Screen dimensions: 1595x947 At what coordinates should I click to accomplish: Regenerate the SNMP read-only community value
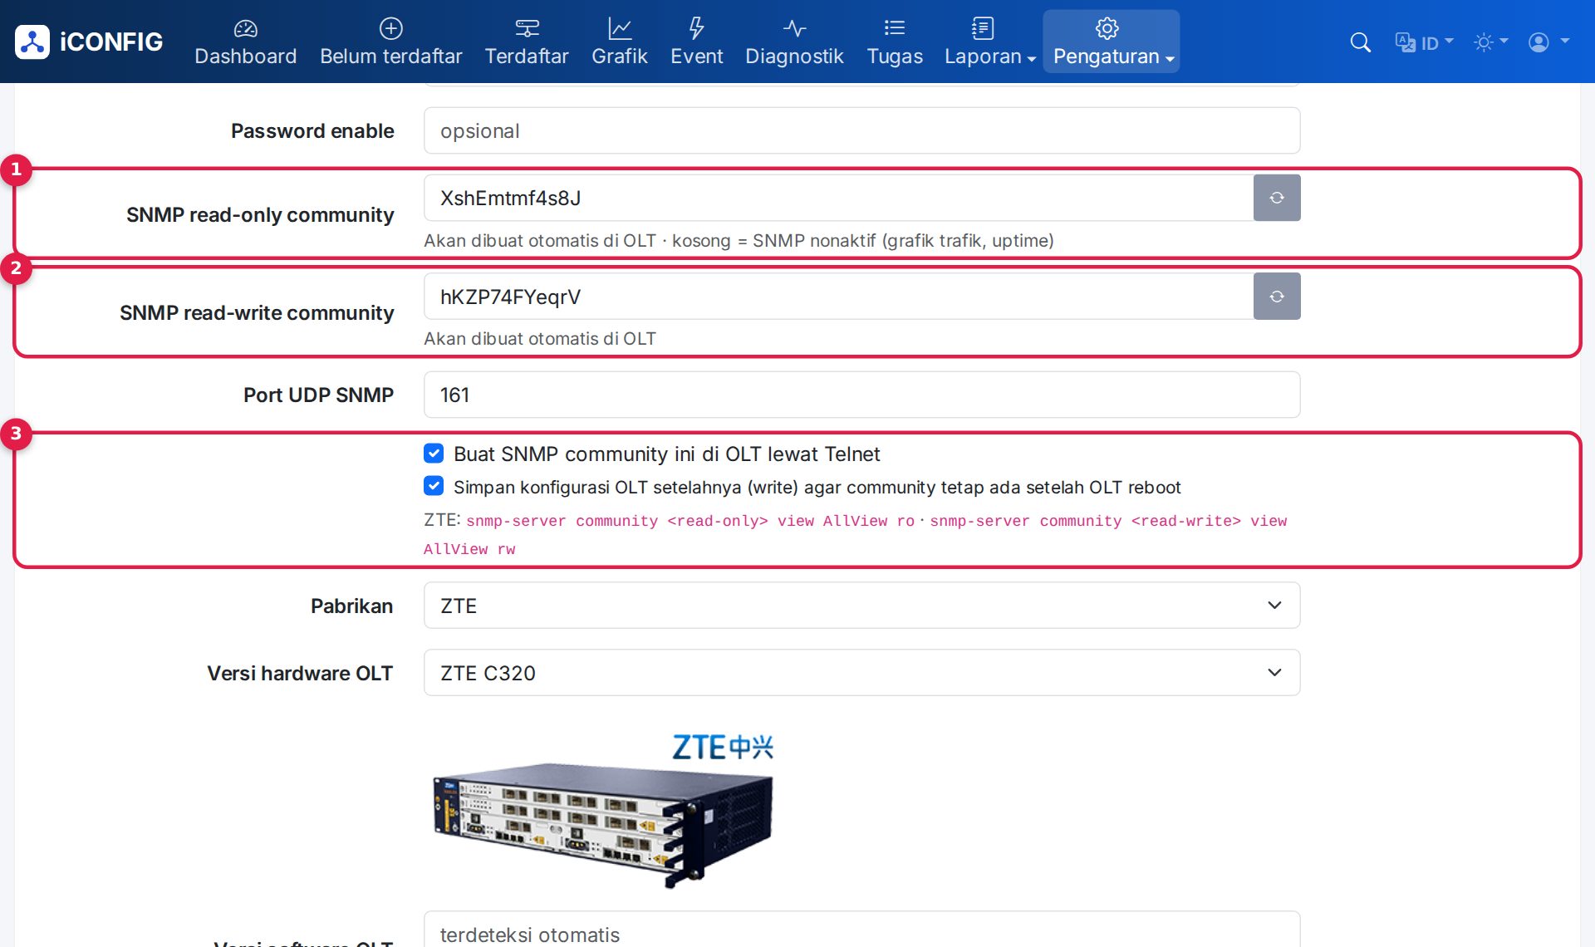pyautogui.click(x=1277, y=198)
